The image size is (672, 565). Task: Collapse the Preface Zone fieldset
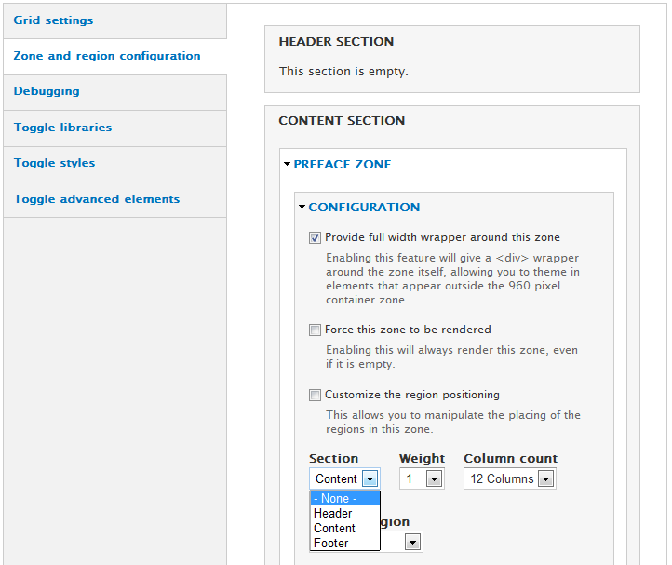[342, 165]
